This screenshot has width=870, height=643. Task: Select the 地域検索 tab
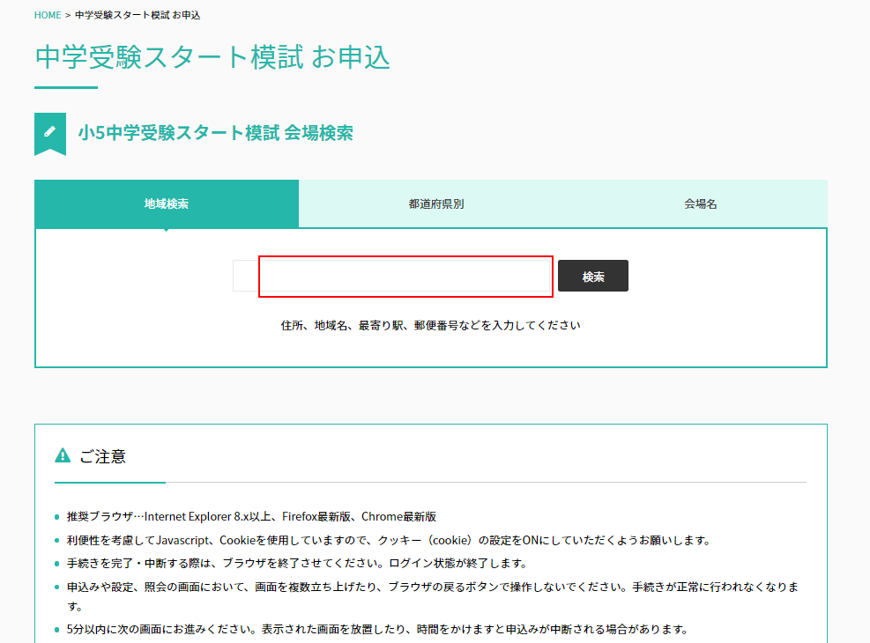[x=167, y=203]
